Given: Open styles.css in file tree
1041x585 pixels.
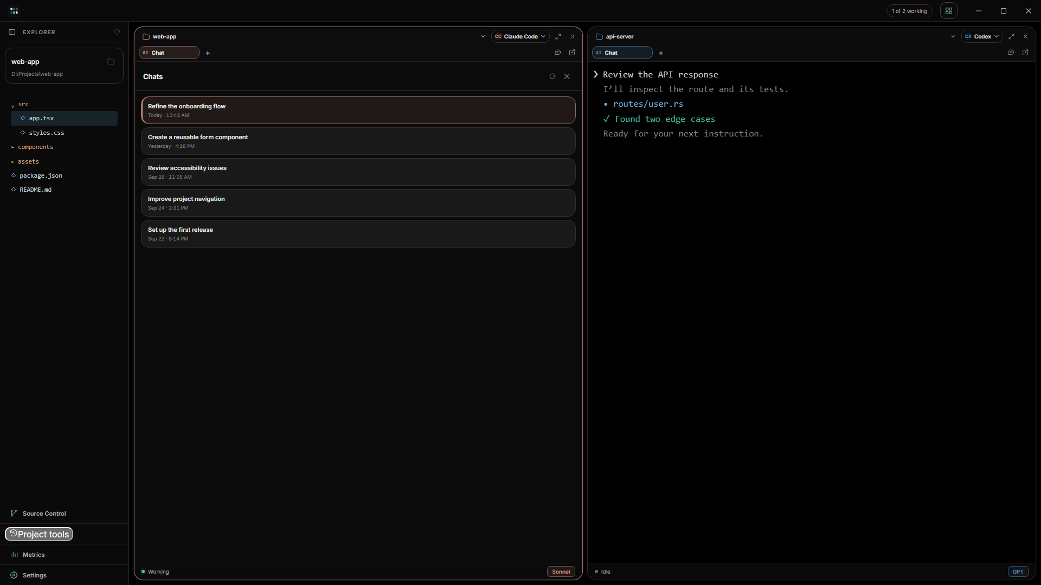Looking at the screenshot, I should pyautogui.click(x=64, y=133).
